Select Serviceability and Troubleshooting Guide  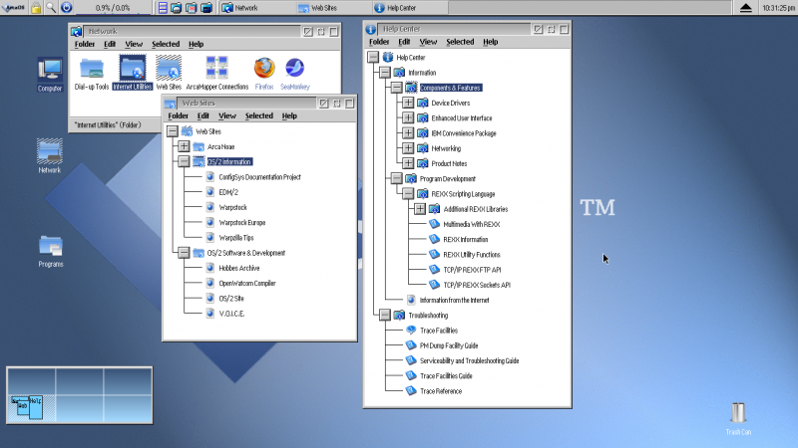(x=469, y=360)
